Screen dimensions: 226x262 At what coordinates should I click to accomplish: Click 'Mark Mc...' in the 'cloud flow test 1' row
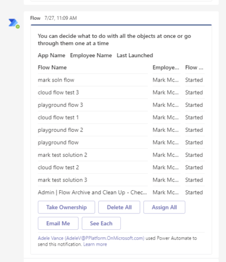(x=166, y=117)
